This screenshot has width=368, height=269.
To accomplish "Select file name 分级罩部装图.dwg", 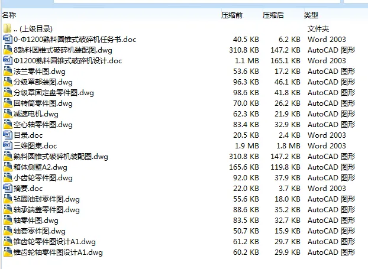I will (43, 82).
